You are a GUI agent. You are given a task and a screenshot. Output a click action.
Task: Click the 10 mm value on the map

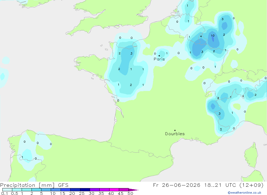pyautogui.click(x=213, y=35)
